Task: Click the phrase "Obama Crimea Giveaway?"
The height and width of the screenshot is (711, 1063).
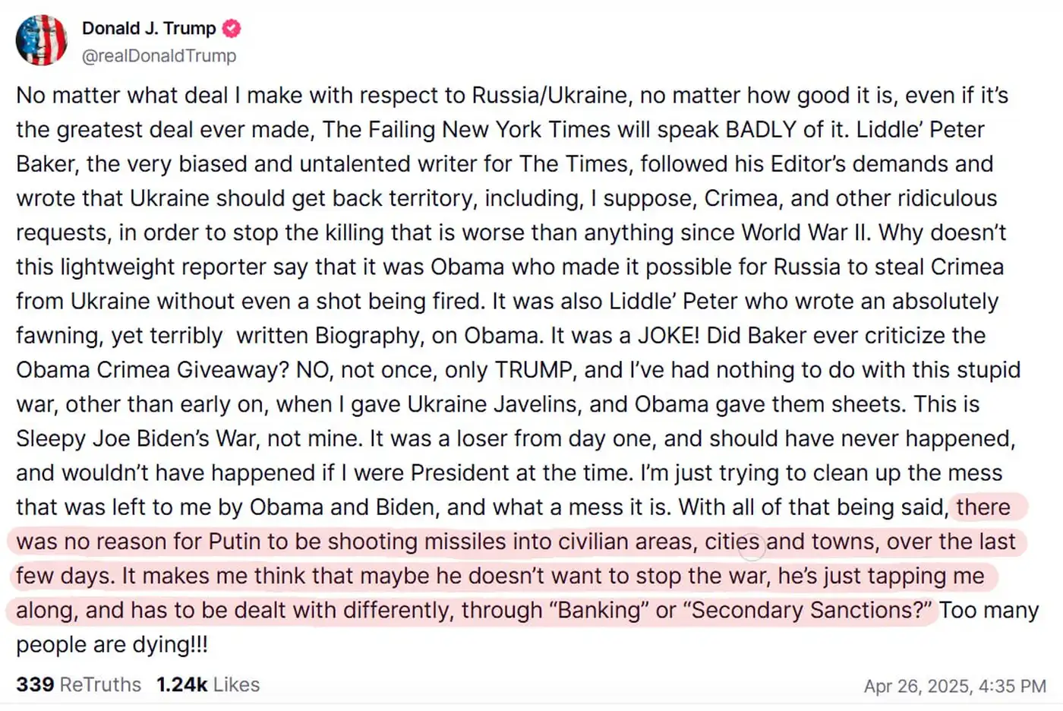Action: (153, 370)
